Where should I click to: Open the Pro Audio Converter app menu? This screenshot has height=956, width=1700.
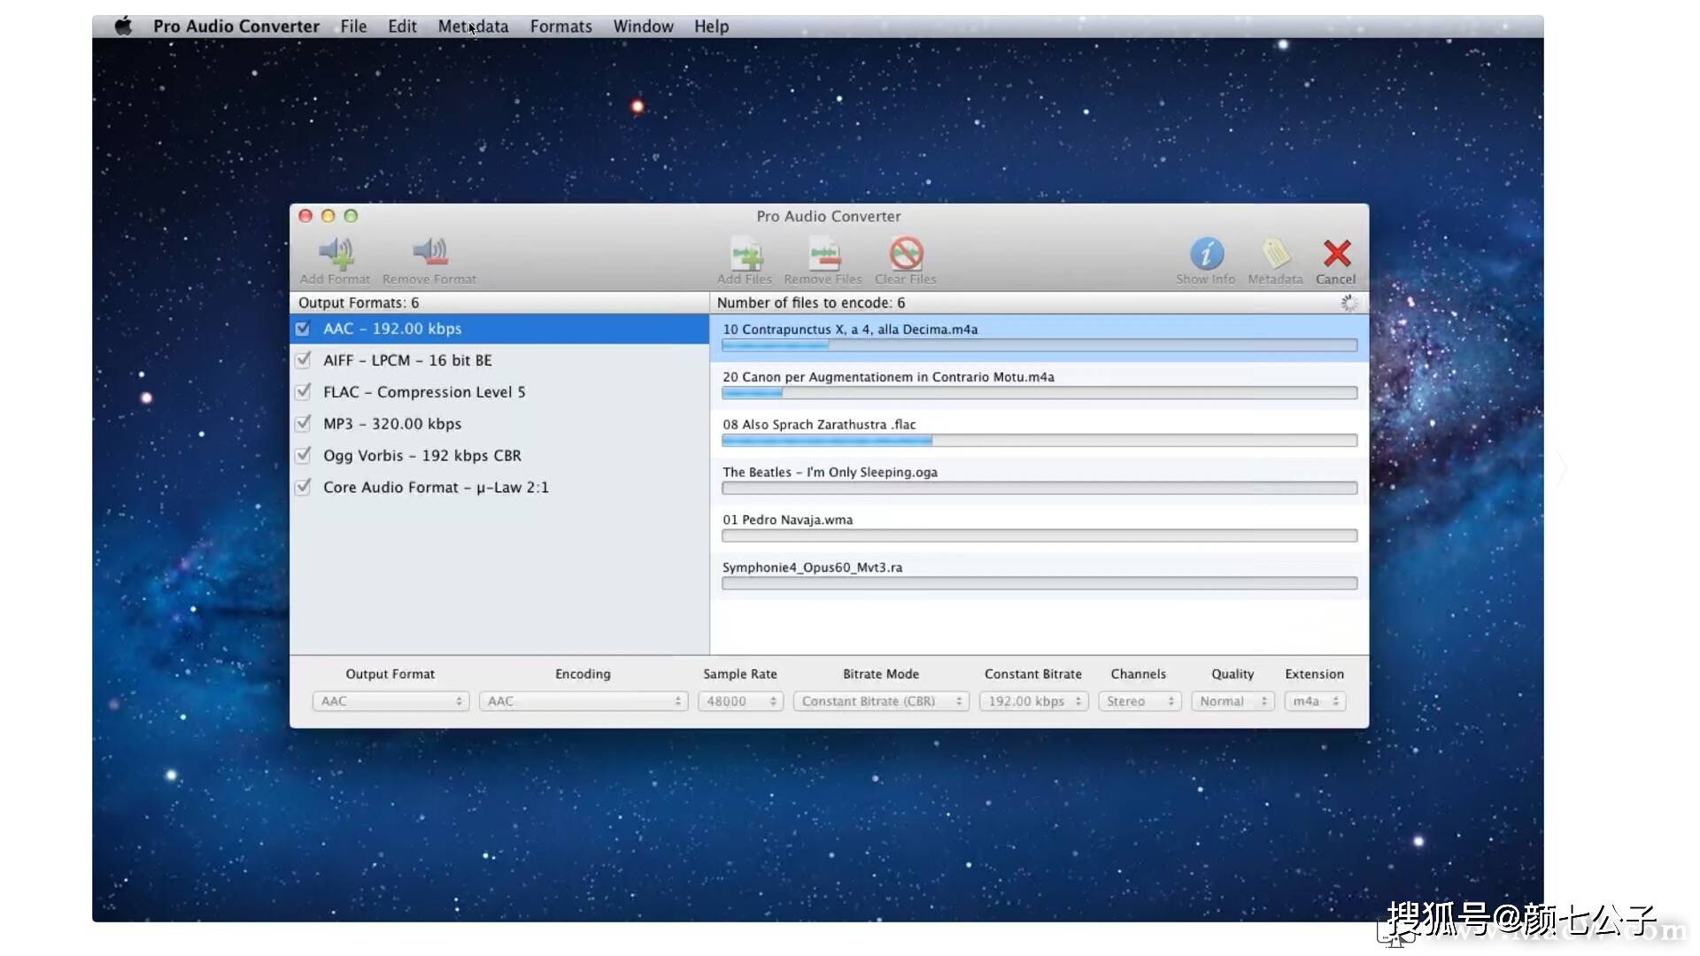[236, 27]
